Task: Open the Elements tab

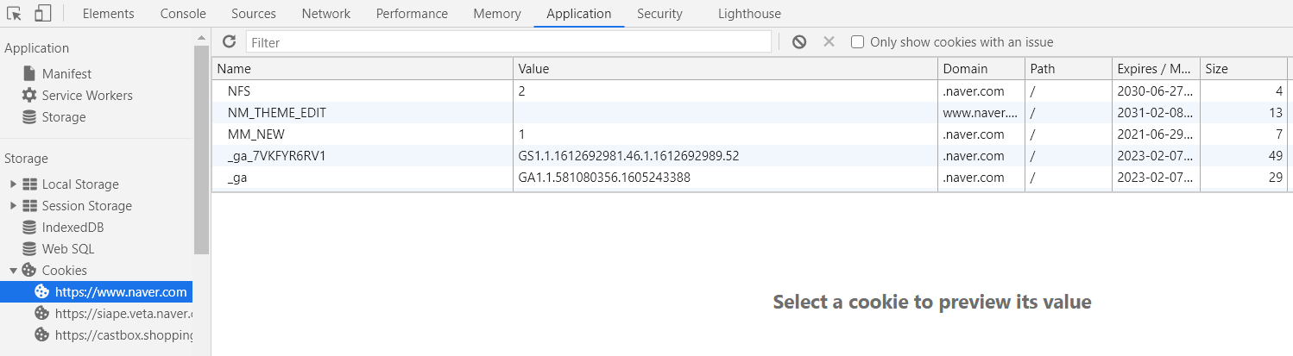Action: pos(108,14)
